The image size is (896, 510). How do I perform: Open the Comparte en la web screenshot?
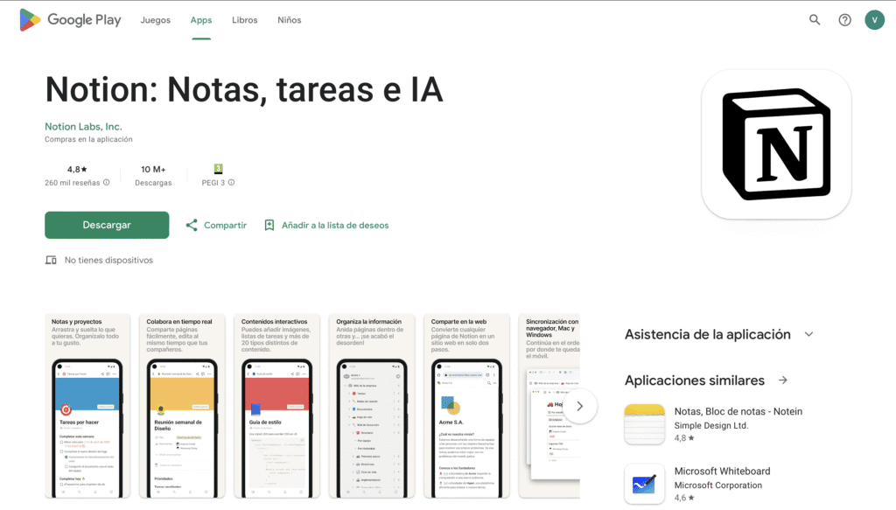click(467, 406)
